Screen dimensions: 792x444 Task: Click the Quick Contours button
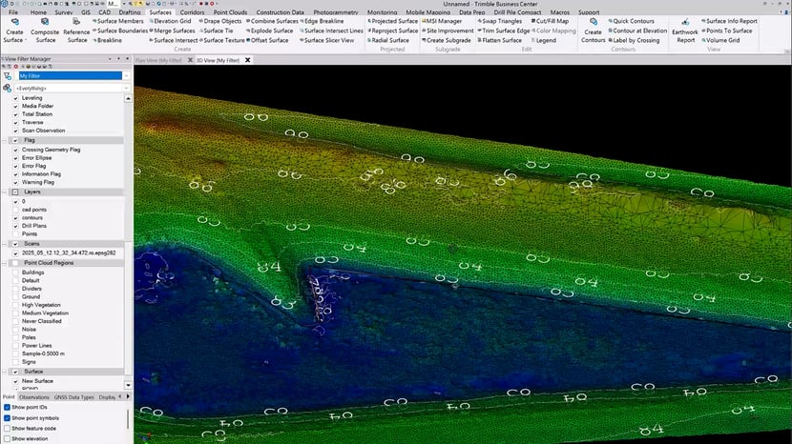pyautogui.click(x=634, y=20)
